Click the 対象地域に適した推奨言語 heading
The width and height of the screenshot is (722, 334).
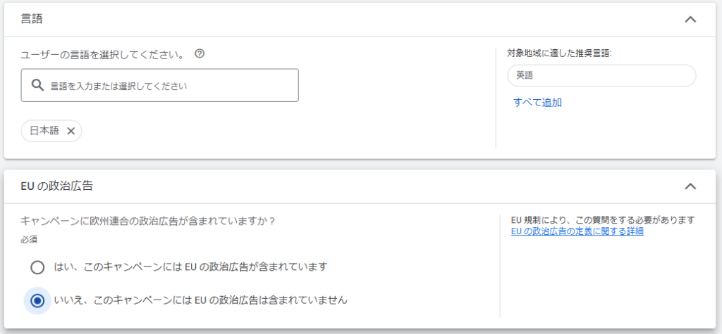pyautogui.click(x=558, y=53)
